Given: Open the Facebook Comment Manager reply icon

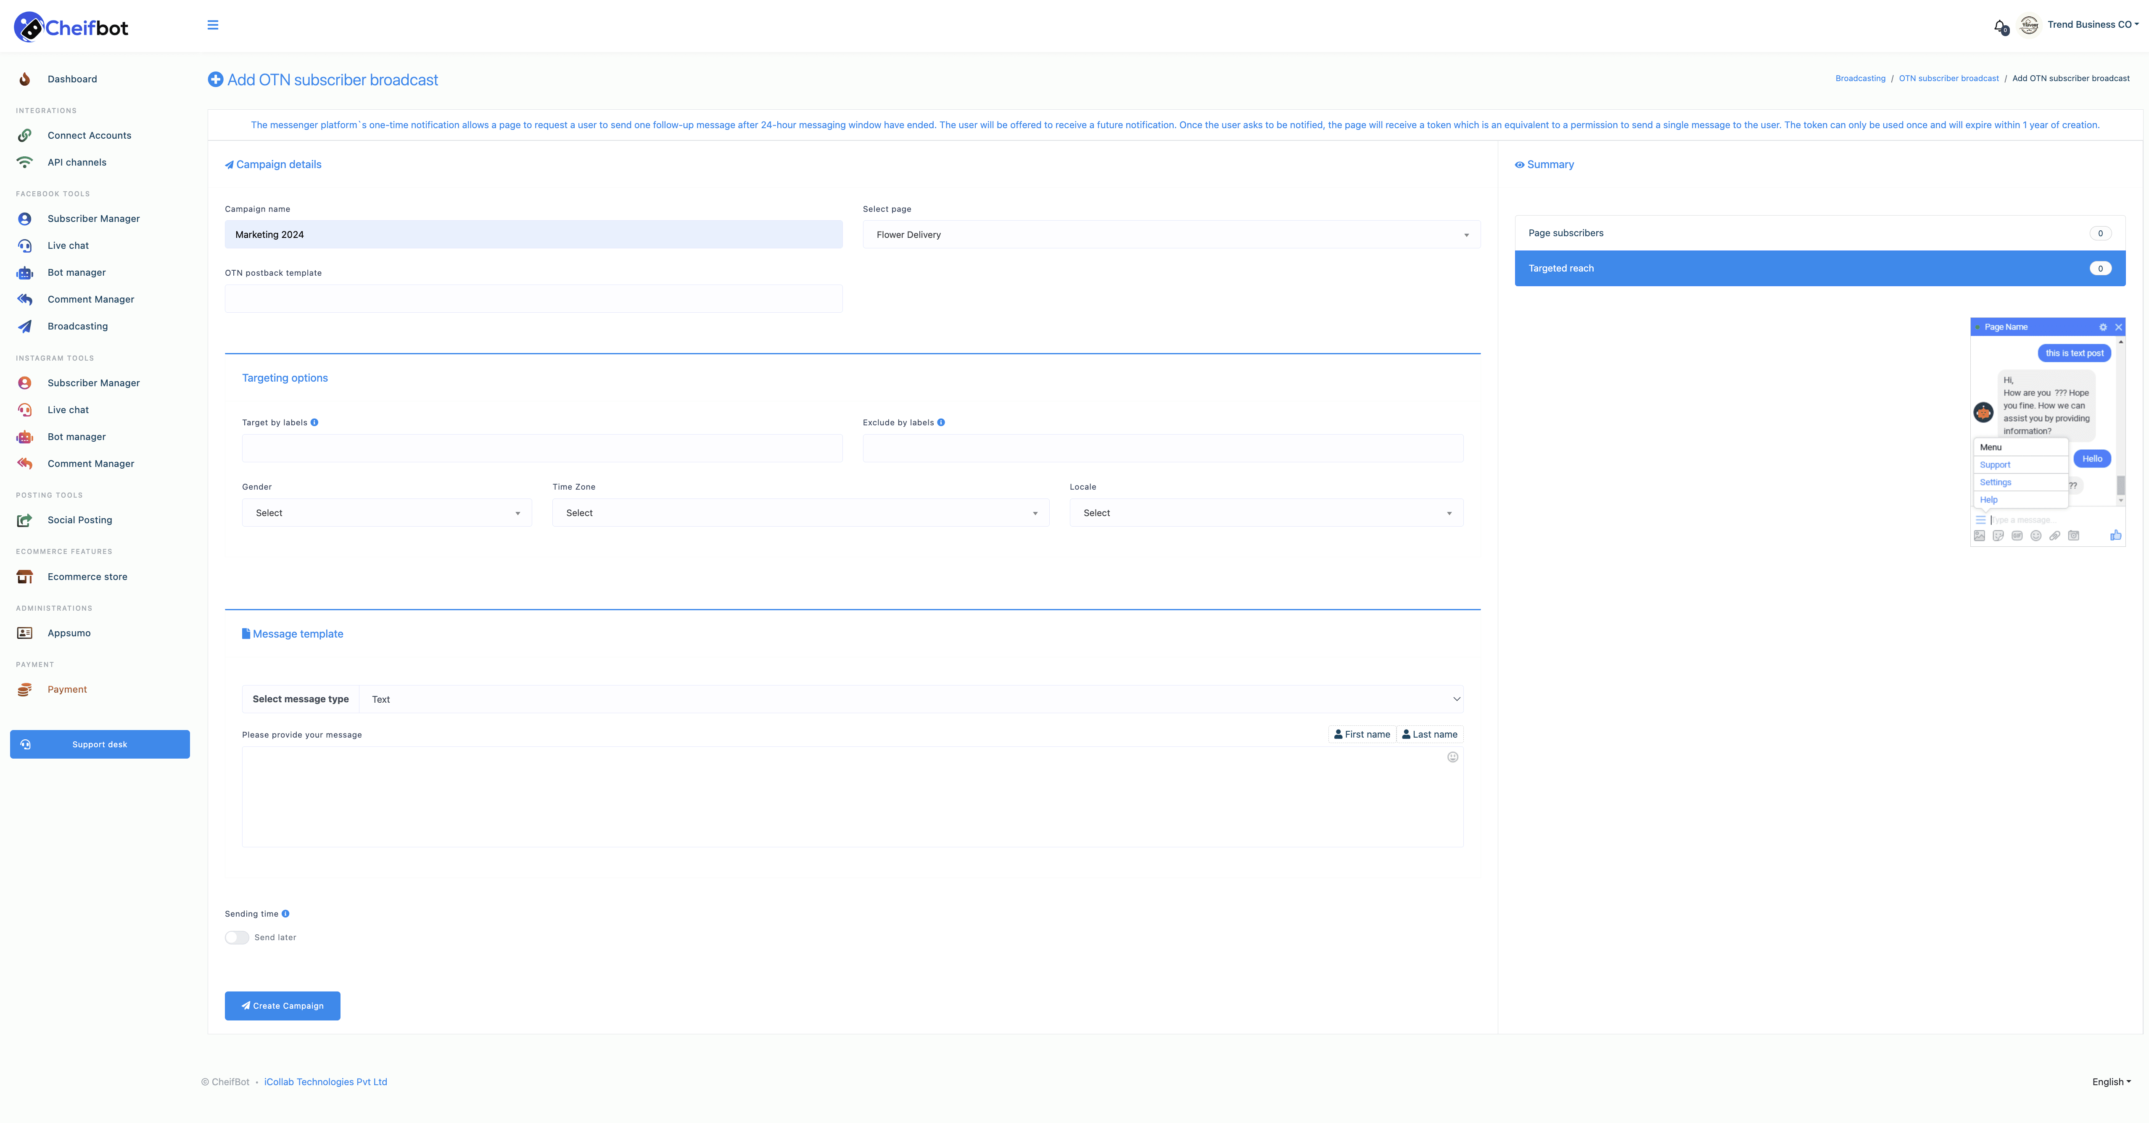Looking at the screenshot, I should [x=25, y=299].
